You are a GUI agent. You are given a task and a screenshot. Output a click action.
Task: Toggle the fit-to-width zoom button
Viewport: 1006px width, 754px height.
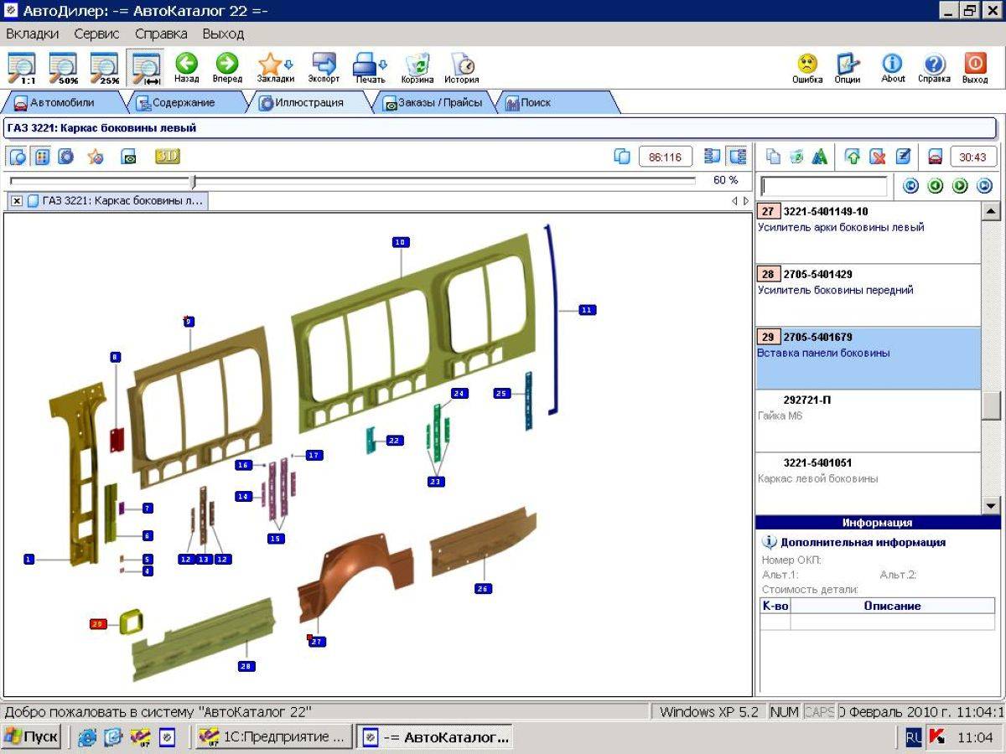pyautogui.click(x=146, y=69)
